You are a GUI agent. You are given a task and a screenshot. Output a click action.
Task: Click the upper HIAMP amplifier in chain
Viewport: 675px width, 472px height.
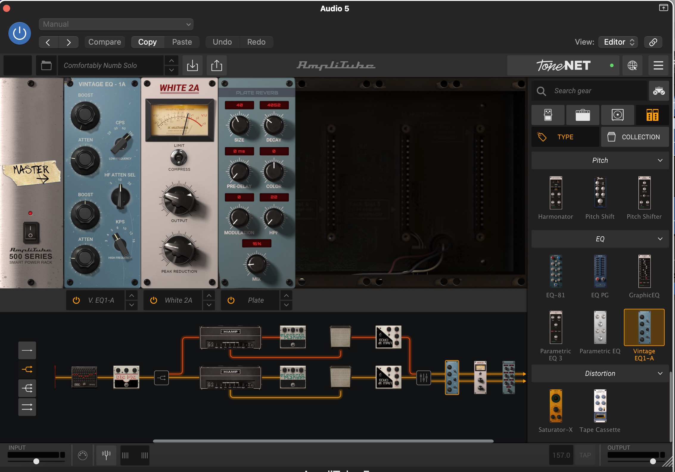point(231,337)
